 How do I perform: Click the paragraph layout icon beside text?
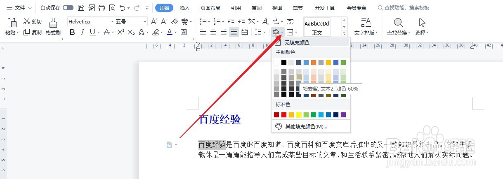point(169,144)
